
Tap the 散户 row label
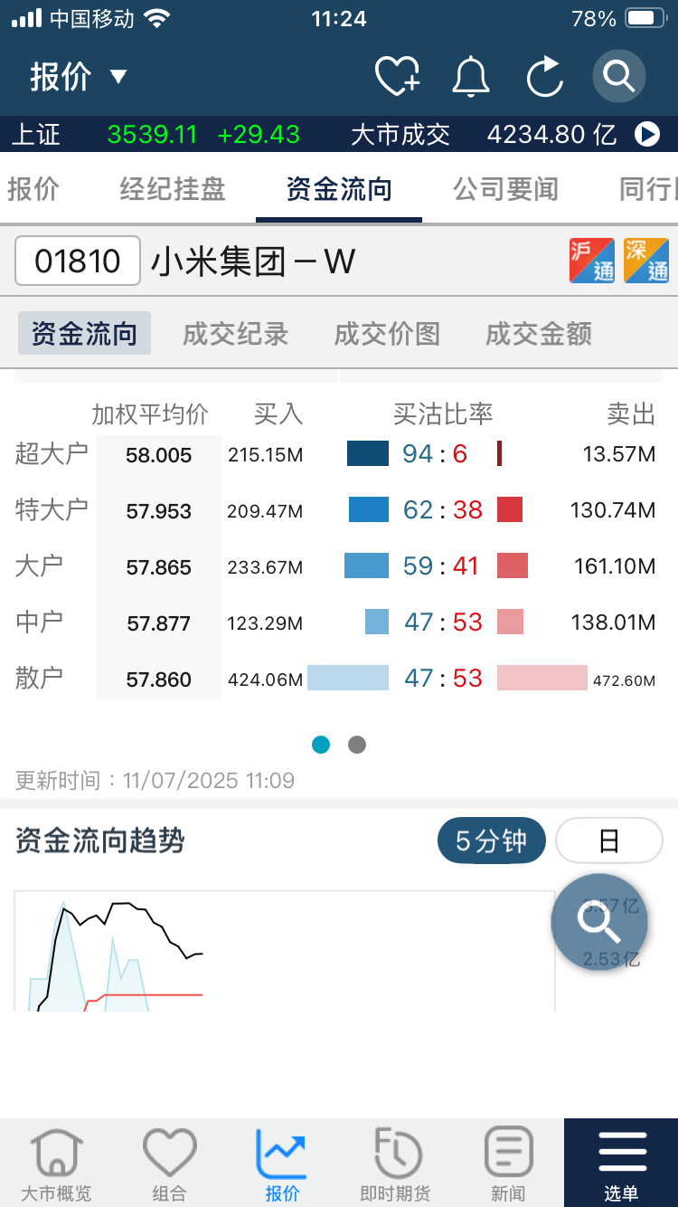tap(39, 678)
